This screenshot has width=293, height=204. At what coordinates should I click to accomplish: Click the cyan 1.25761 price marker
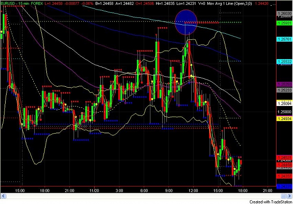[284, 39]
